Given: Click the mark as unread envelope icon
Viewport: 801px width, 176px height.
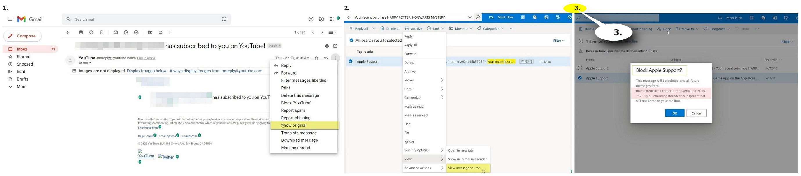Looking at the screenshot, I should pyautogui.click(x=116, y=32).
